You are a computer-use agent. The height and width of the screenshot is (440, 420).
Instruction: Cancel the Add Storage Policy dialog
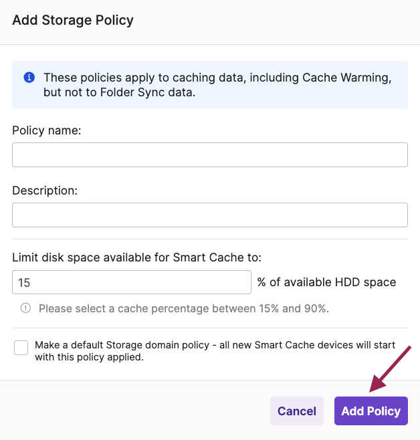coord(297,411)
